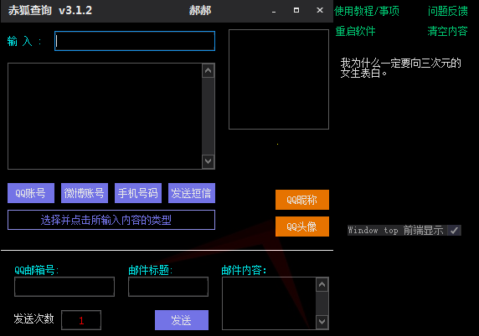Image resolution: width=479 pixels, height=336 pixels.
Task: Click the orange QQ昵称 button
Action: 302,200
